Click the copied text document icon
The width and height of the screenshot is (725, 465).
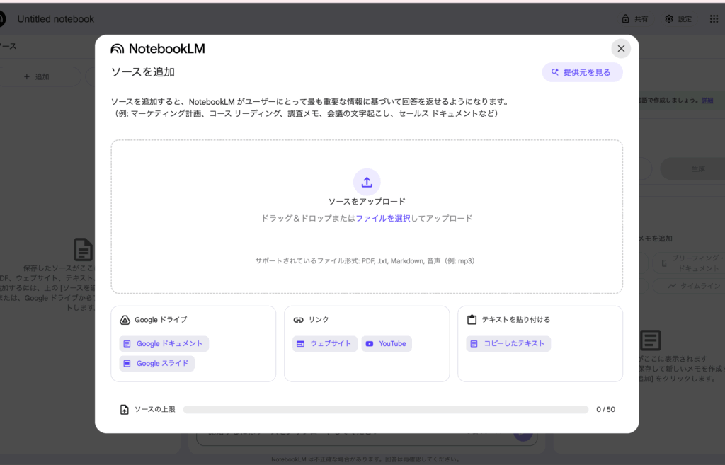(x=474, y=343)
